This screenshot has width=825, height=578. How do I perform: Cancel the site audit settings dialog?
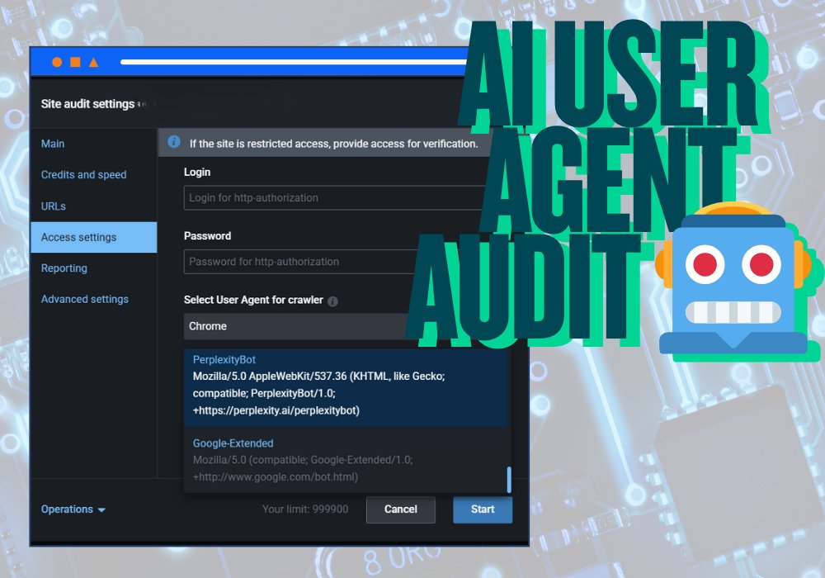coord(401,509)
